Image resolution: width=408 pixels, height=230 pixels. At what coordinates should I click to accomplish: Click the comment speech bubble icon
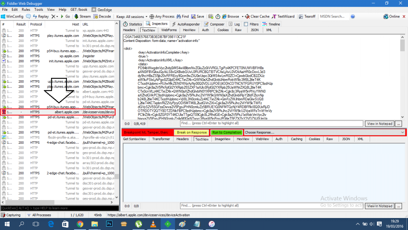point(28,16)
